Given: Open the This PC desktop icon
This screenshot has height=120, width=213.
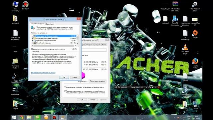Looking at the screenshot, I should click(15, 6).
